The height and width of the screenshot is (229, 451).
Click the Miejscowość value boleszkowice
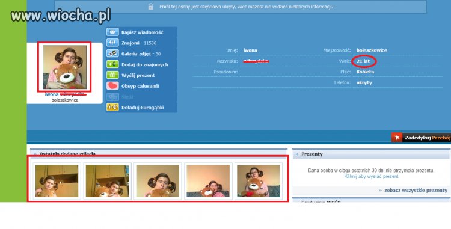372,50
